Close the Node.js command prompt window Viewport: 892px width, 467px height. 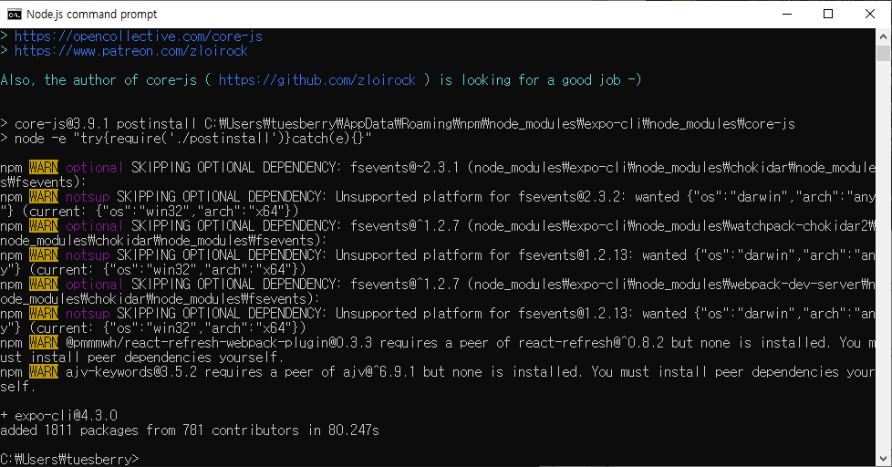pyautogui.click(x=870, y=15)
